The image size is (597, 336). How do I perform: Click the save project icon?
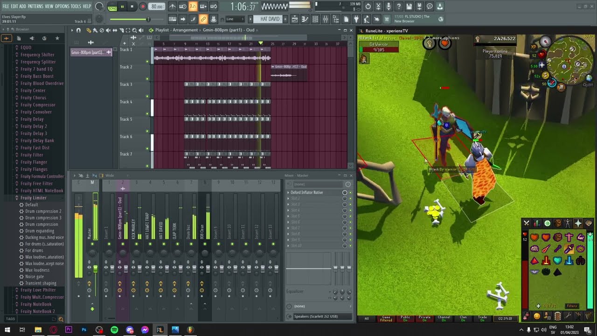[409, 7]
